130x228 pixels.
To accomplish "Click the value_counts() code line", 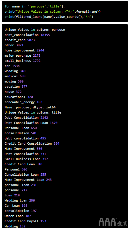I will point(49,17).
